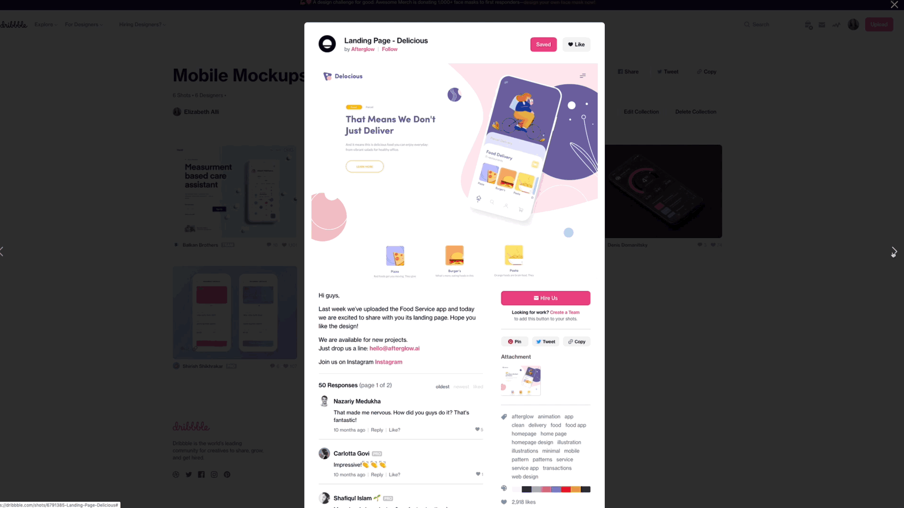Toggle Follow for Afterglow designer
The height and width of the screenshot is (508, 904).
(x=389, y=49)
